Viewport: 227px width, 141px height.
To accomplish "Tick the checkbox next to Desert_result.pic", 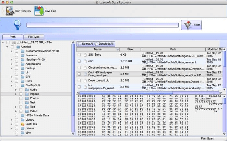I will [79, 80].
